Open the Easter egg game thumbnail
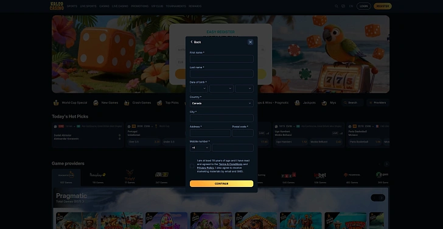Viewport: 443px width, 229px height. coord(166,220)
